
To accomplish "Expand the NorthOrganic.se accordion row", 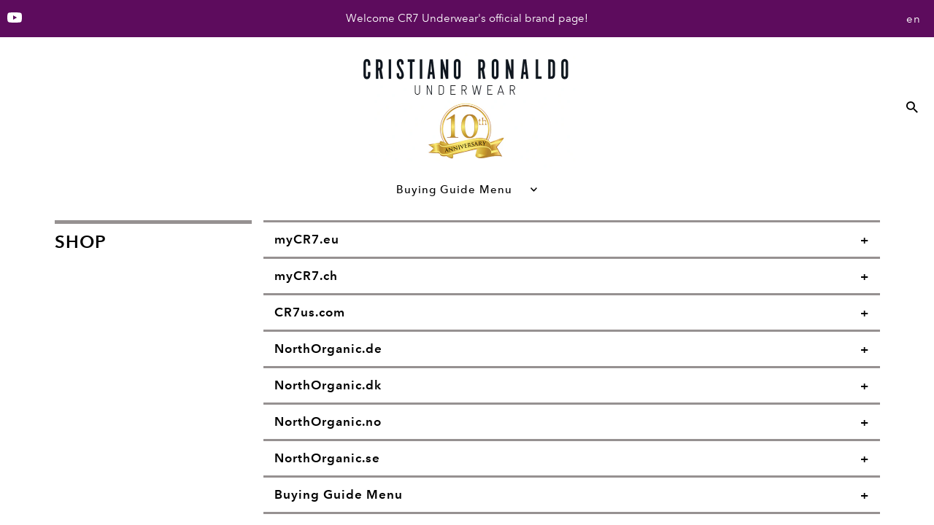I will tap(571, 459).
